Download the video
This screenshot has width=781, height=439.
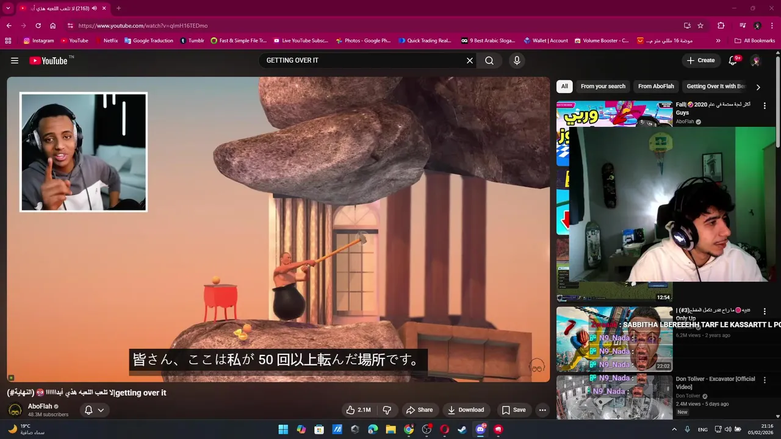(x=466, y=410)
